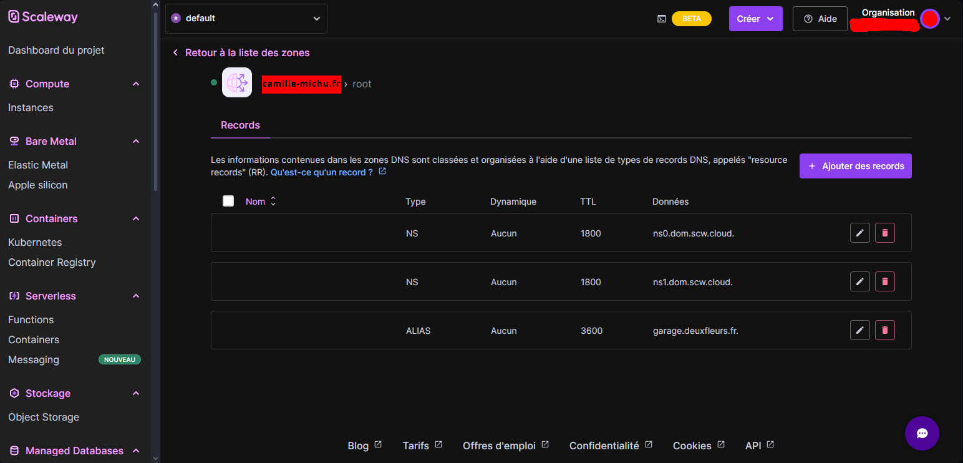Delete the ns0.dom.scw.cloud. NS record
The width and height of the screenshot is (963, 463).
(x=885, y=233)
